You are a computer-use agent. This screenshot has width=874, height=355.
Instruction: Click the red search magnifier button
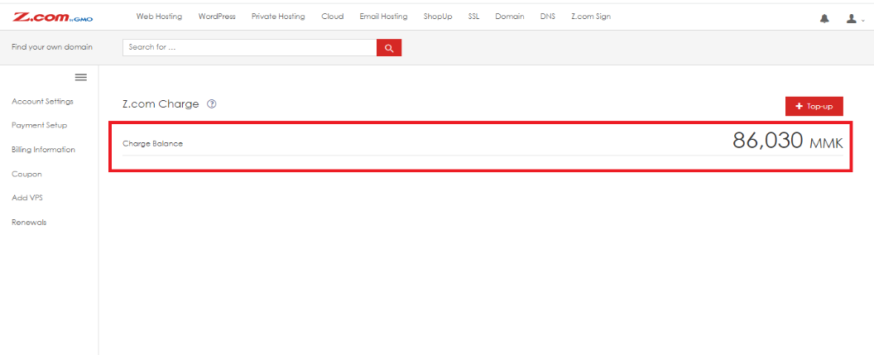389,48
